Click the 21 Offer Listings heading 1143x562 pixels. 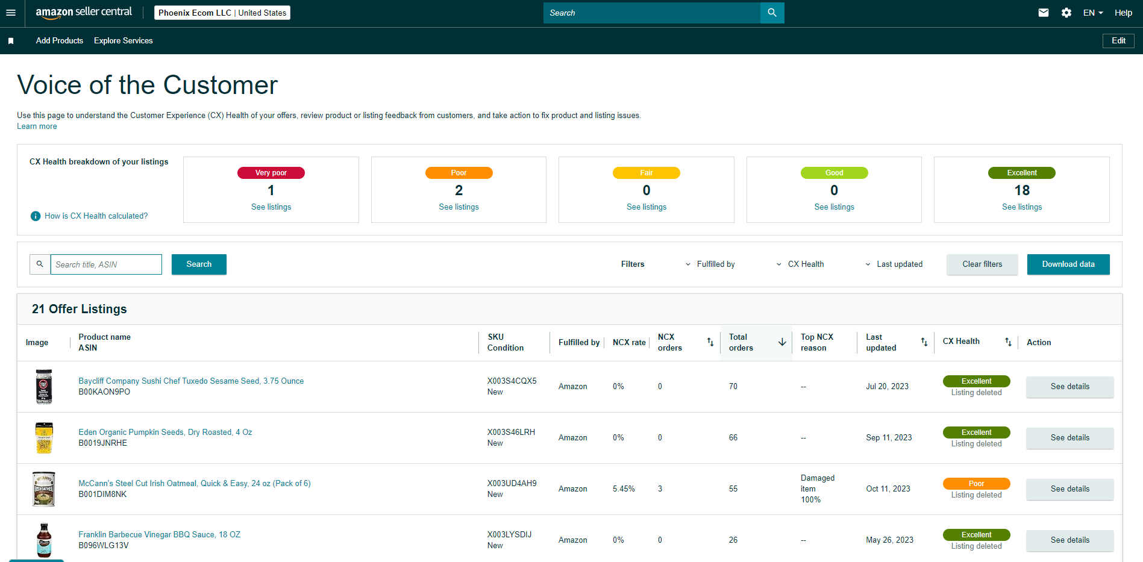[x=80, y=309]
